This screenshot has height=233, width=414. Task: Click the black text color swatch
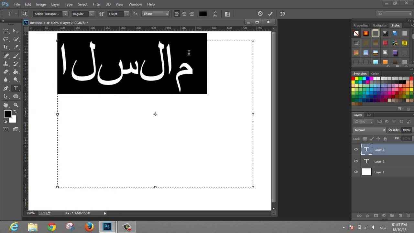[203, 14]
